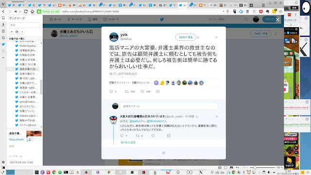The width and height of the screenshot is (311, 175).
Task: Open Vivaldi settings gear in sidebar
Action: coord(3,162)
